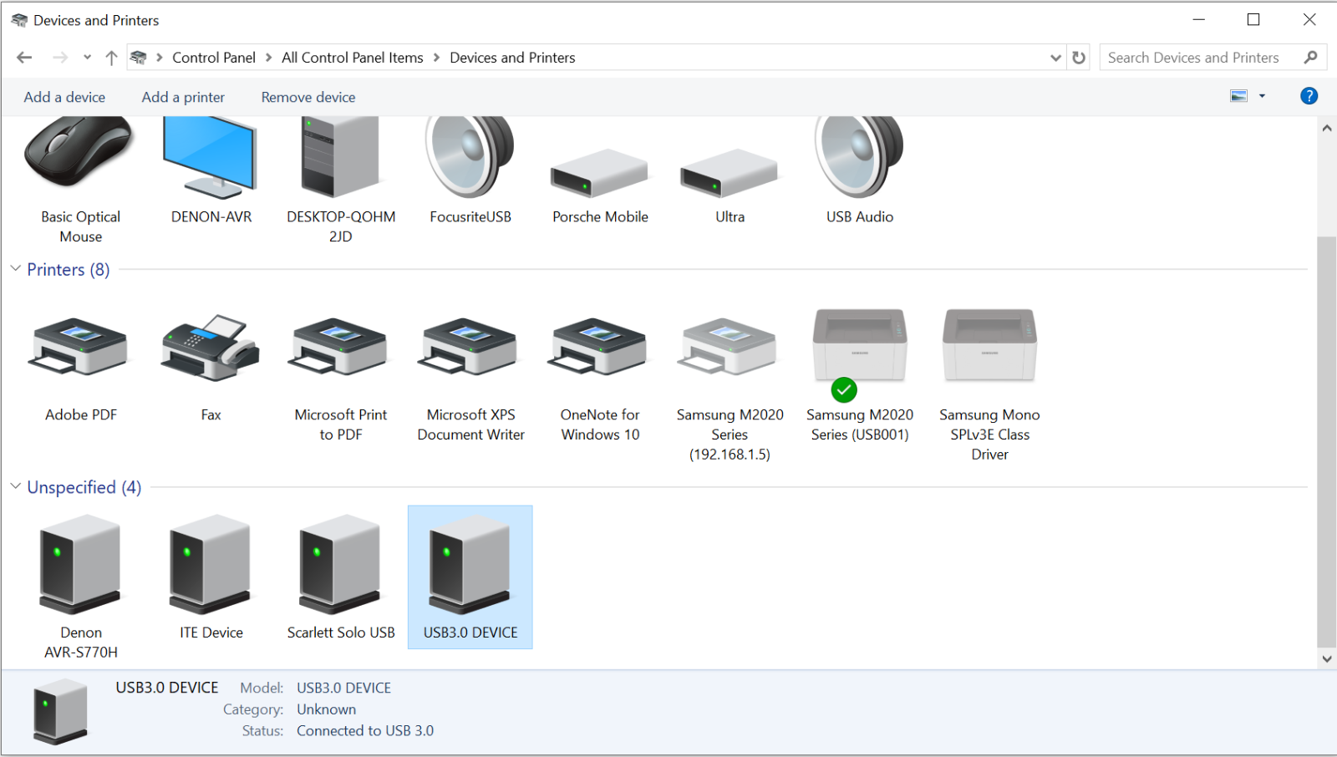Click 'Connected to USB 3.0' status text
Screen dimensions: 1337x757
tap(365, 730)
